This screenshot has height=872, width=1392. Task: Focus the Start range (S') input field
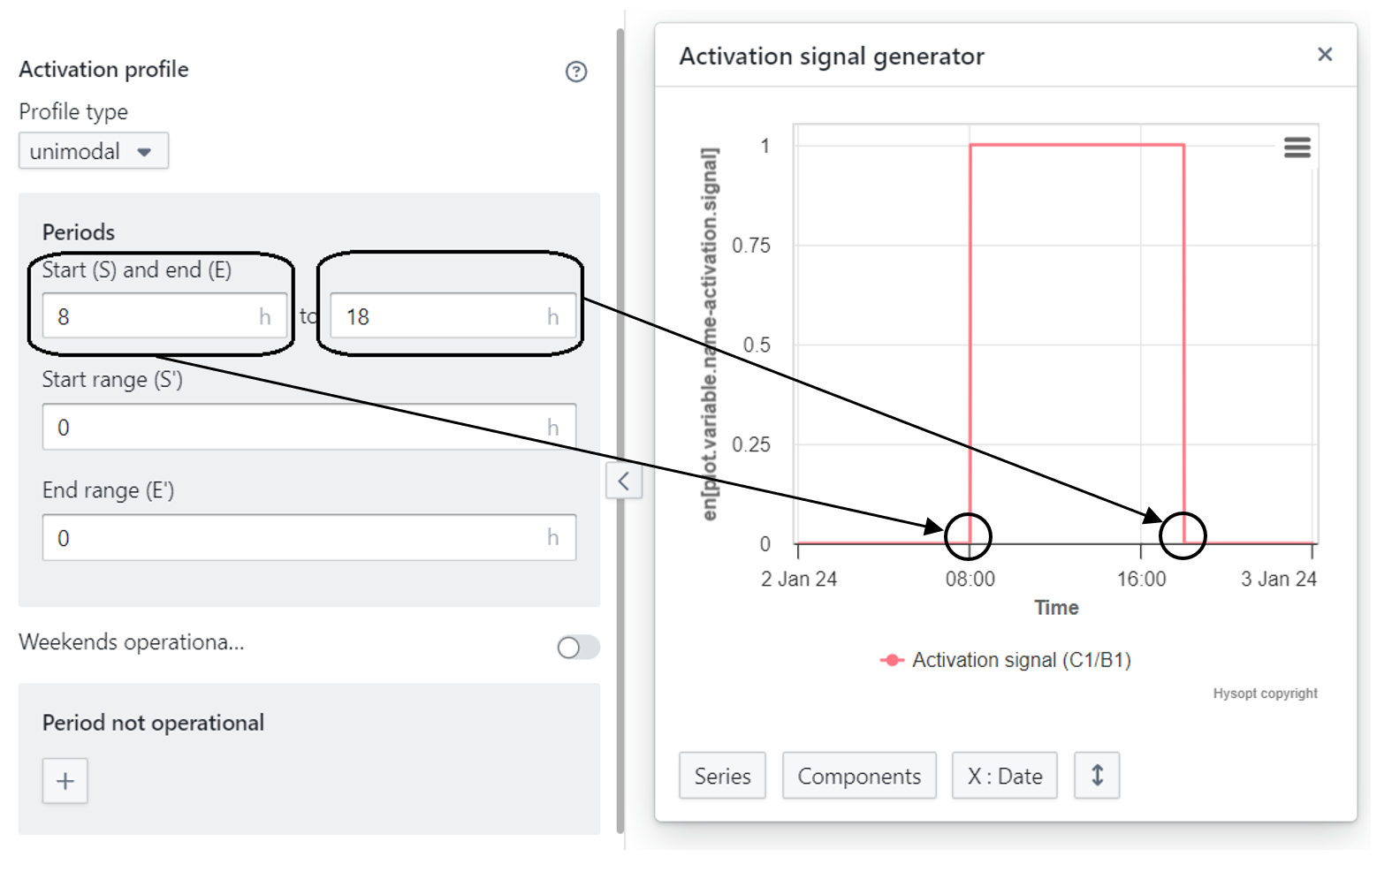(x=300, y=428)
